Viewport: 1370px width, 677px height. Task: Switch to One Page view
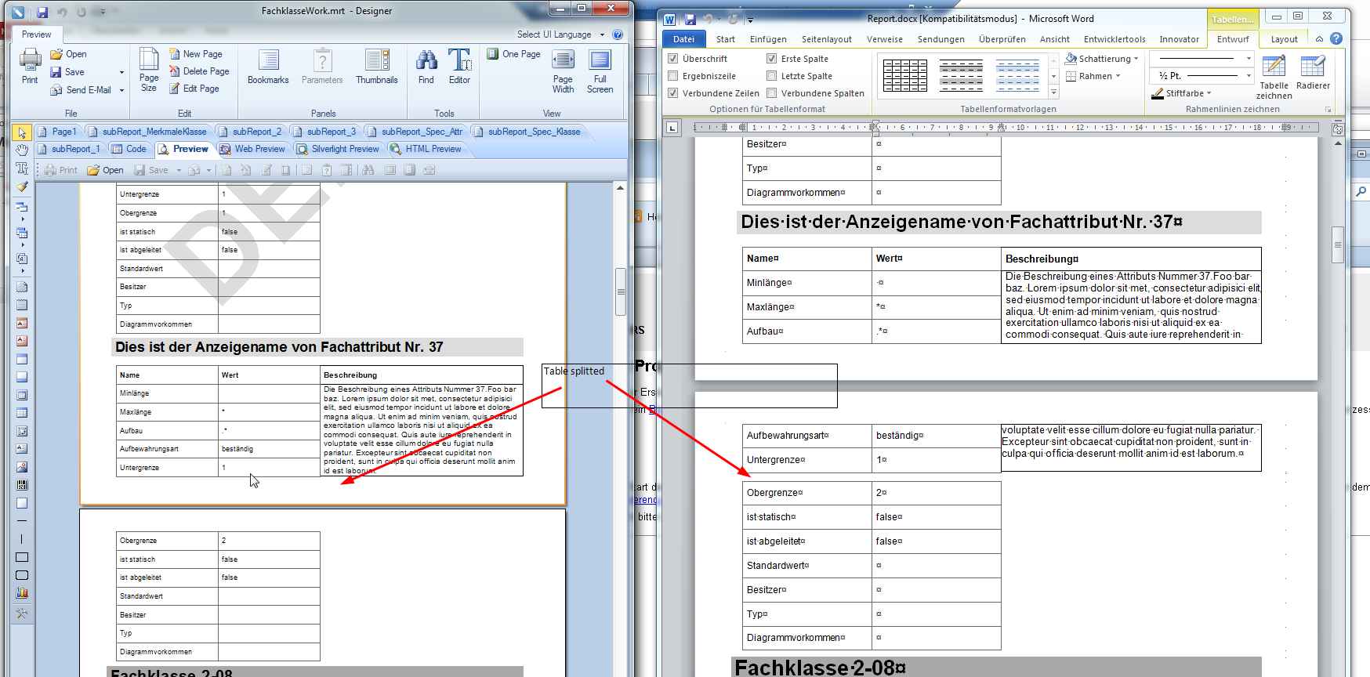click(x=514, y=54)
